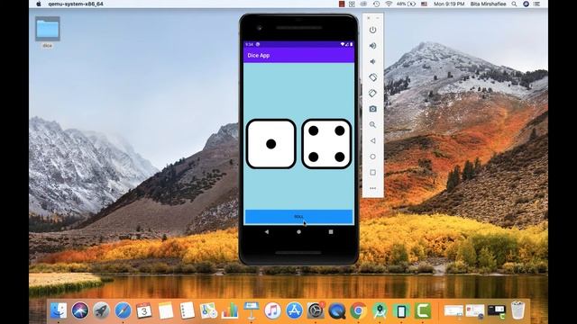This screenshot has width=577, height=324.
Task: Open Calendar from the Dock
Action: pos(144,310)
